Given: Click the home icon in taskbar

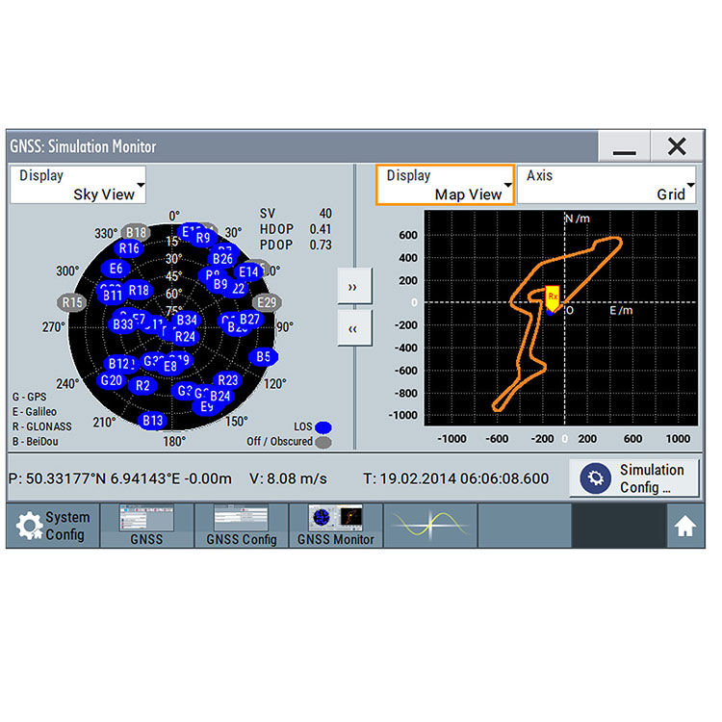Looking at the screenshot, I should point(684,526).
